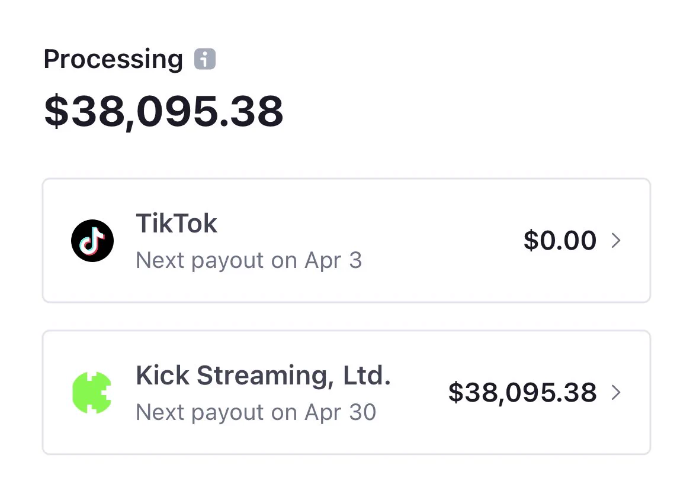Click the Processing heading text
The height and width of the screenshot is (498, 693).
[113, 60]
